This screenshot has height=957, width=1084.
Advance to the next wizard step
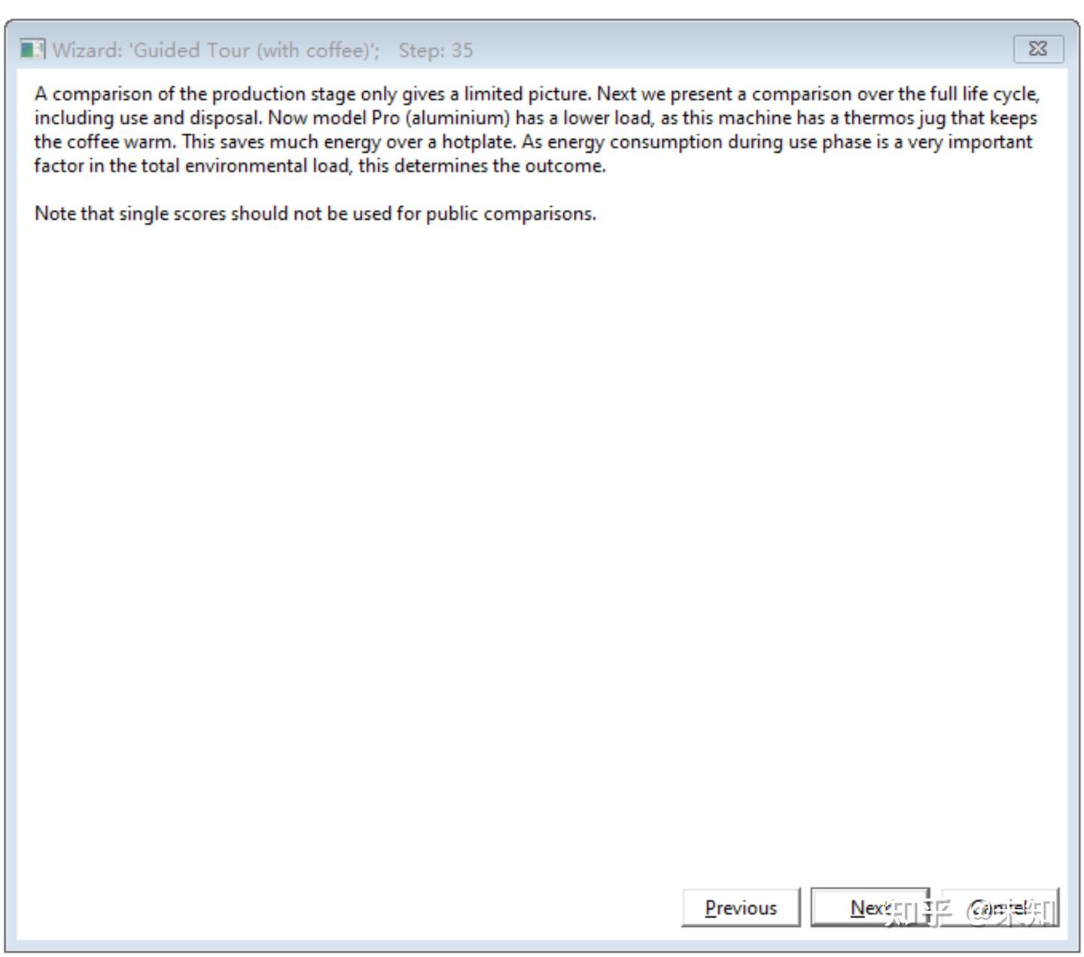870,908
